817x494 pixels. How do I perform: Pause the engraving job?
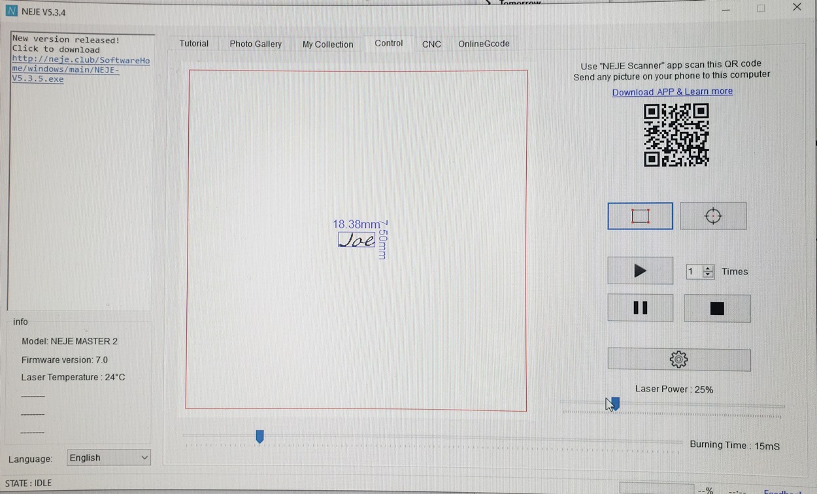[640, 308]
